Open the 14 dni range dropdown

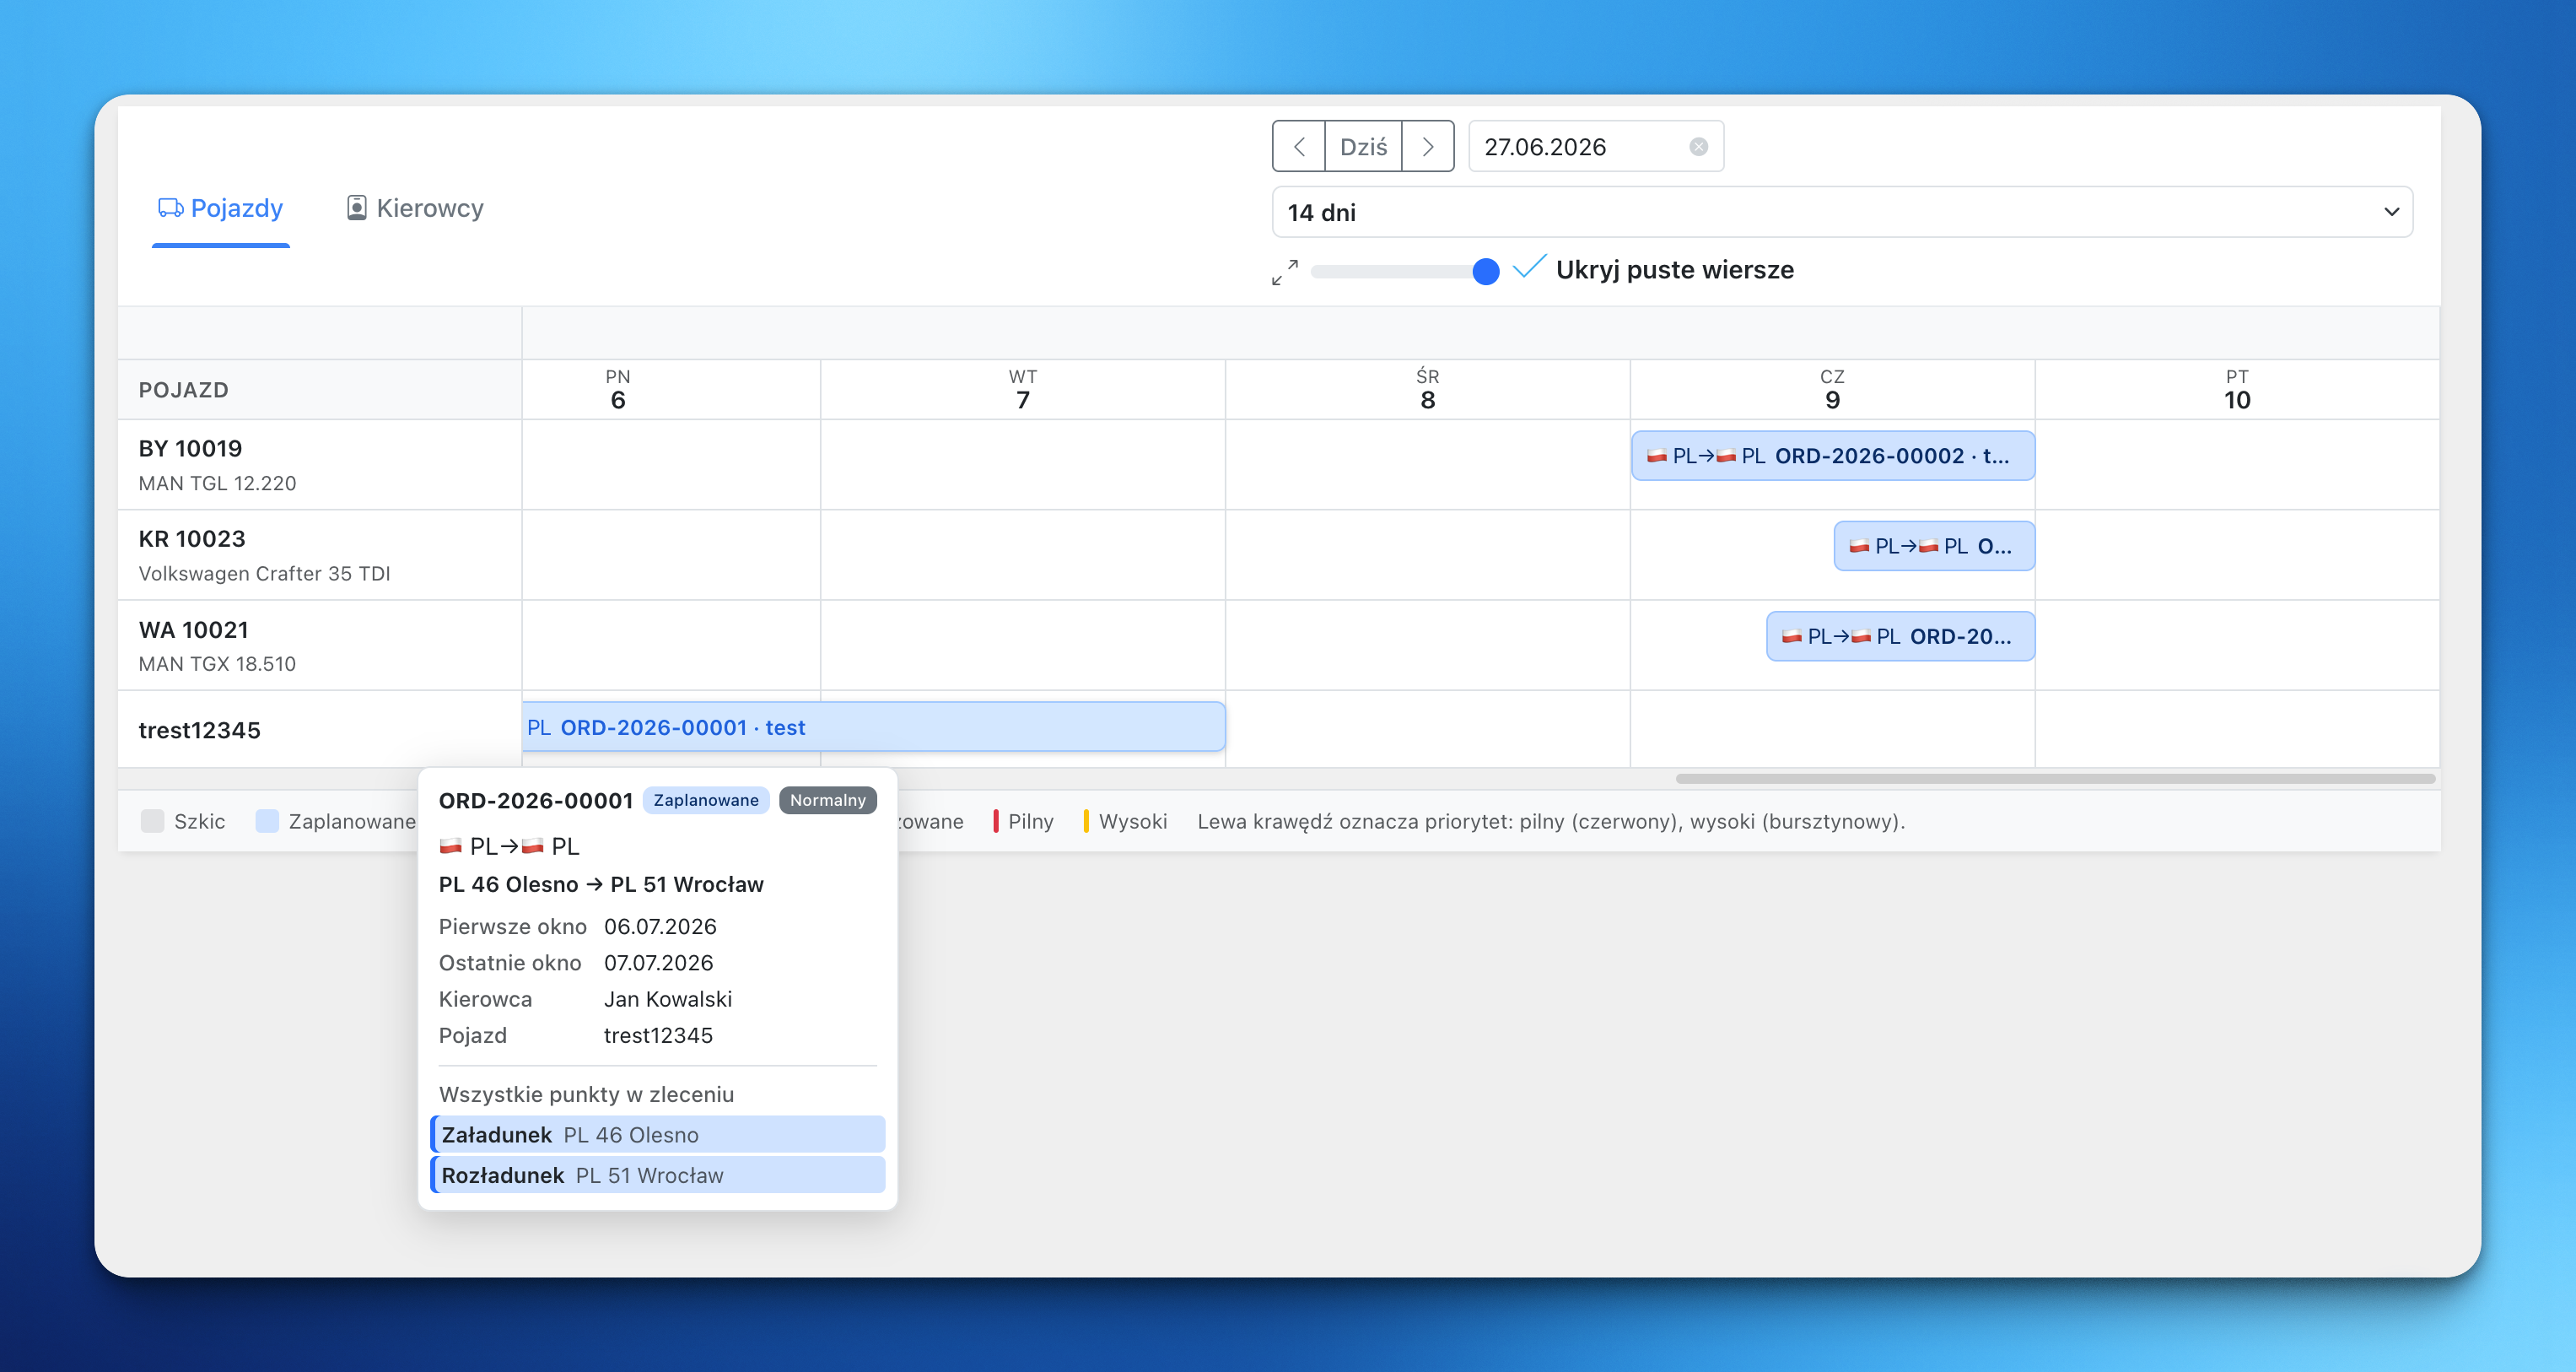1842,212
